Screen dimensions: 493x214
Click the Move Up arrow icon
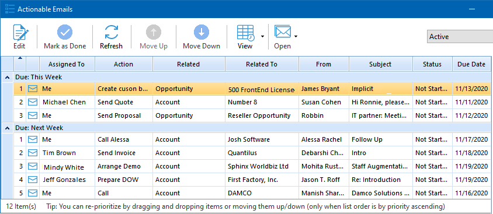pos(154,32)
